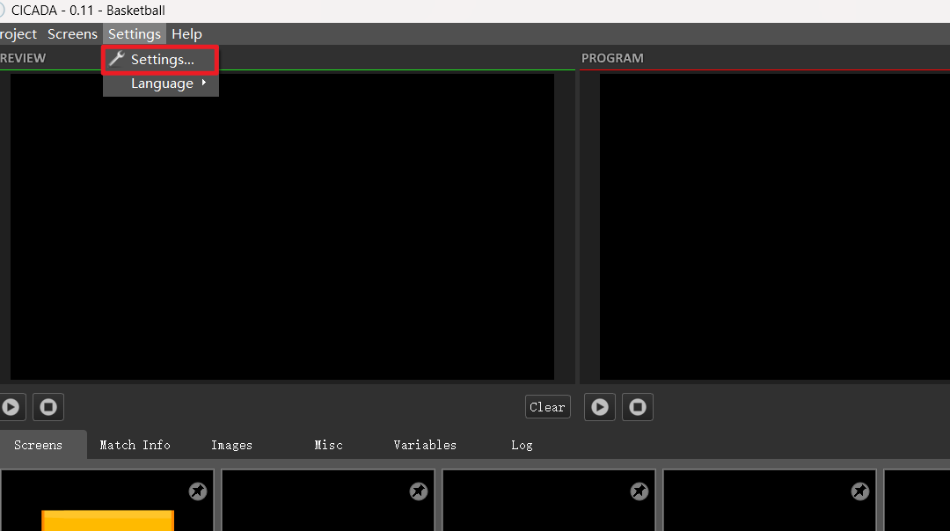Click the pin icon on the third screen thumbnail
The height and width of the screenshot is (531, 950).
point(639,491)
